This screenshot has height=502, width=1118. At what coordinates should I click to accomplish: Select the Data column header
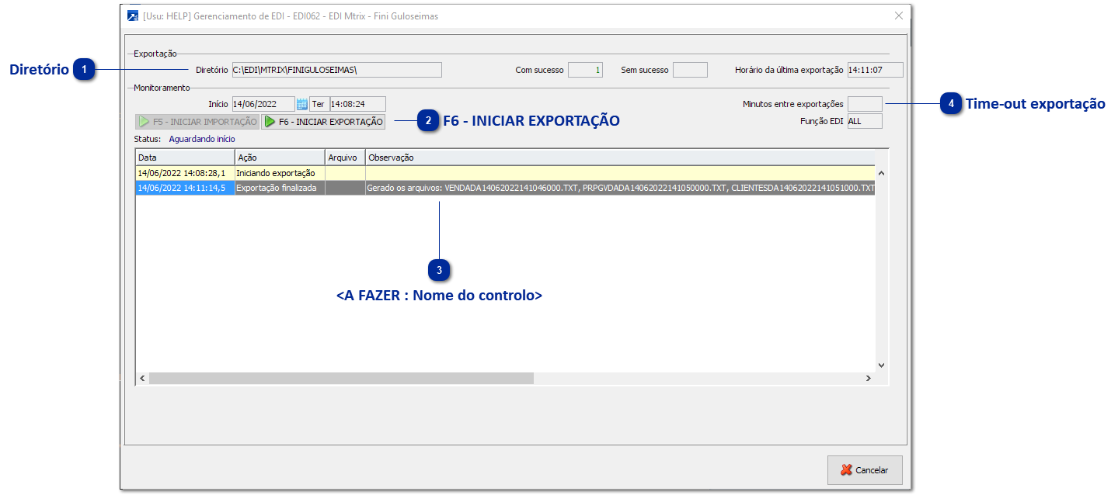(x=183, y=157)
